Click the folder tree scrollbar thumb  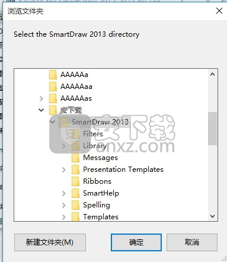213,129
